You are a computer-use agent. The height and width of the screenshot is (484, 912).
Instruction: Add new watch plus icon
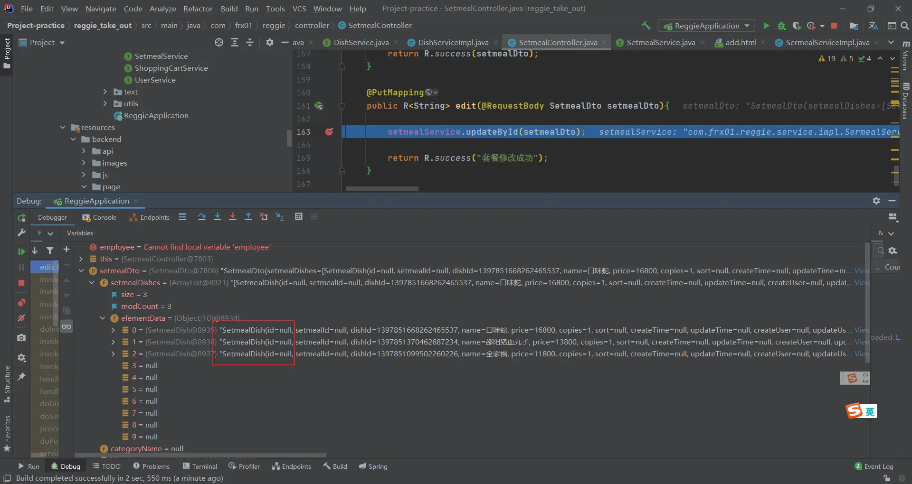point(66,250)
